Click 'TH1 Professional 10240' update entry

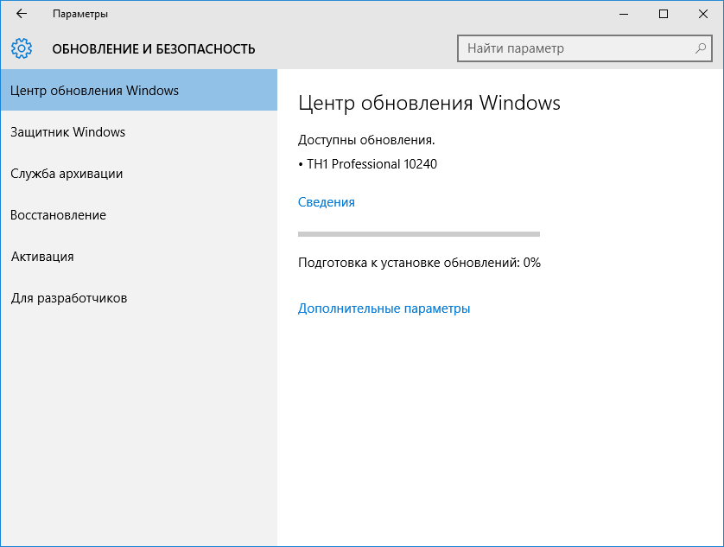[x=372, y=164]
